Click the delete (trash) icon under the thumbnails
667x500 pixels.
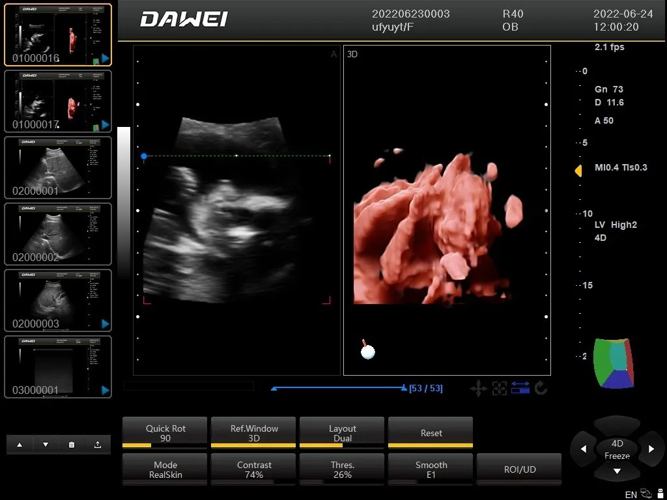pos(71,444)
